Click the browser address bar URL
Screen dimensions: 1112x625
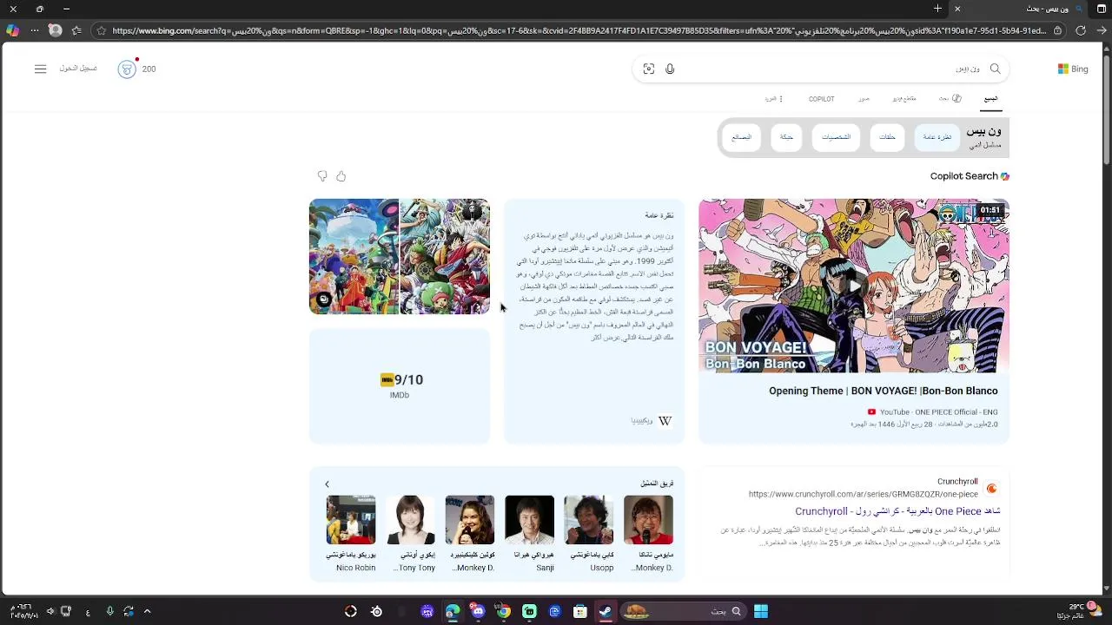point(579,30)
